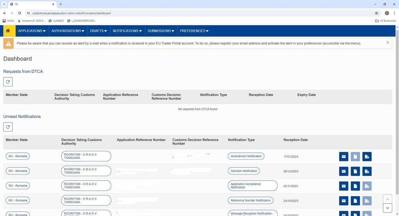Click document icon in Decision Notification row
The image size is (399, 216).
pos(355,171)
